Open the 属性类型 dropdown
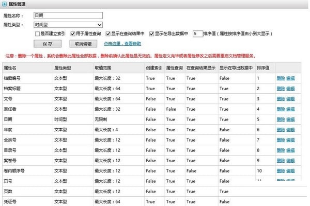This screenshot has width=310, height=206. [68, 25]
